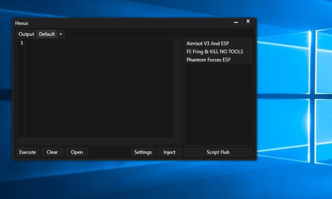Select Phantom Forces ESP script

[218, 60]
